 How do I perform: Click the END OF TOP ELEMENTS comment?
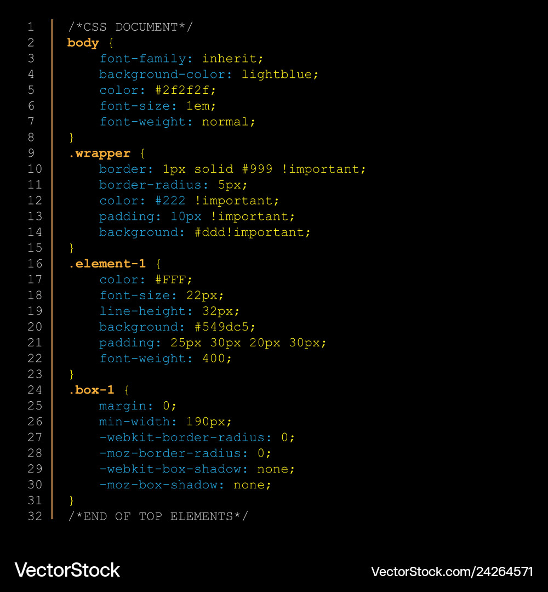click(x=158, y=516)
